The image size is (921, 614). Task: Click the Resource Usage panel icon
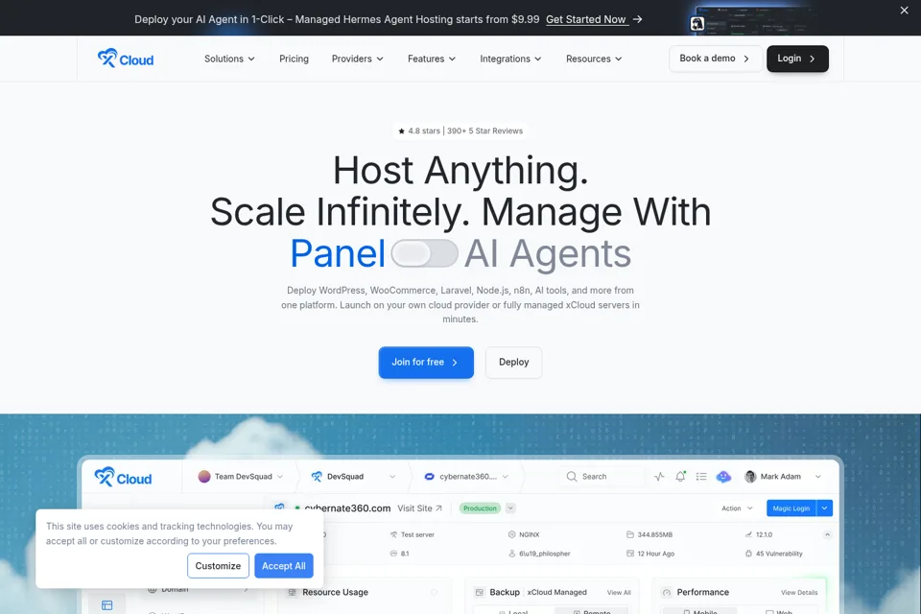pos(292,592)
